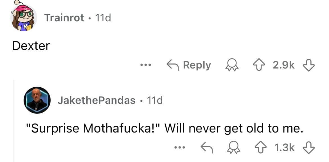
Task: Click the 1.3k vote count
Action: 284,147
